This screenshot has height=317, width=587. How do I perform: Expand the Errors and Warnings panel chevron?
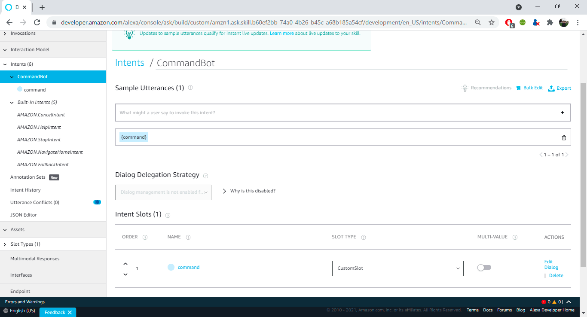tap(569, 302)
